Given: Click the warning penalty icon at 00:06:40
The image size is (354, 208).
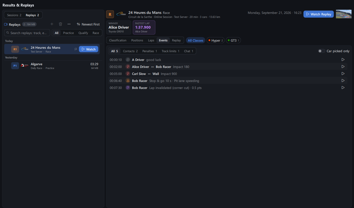Looking at the screenshot, I should coord(128,81).
